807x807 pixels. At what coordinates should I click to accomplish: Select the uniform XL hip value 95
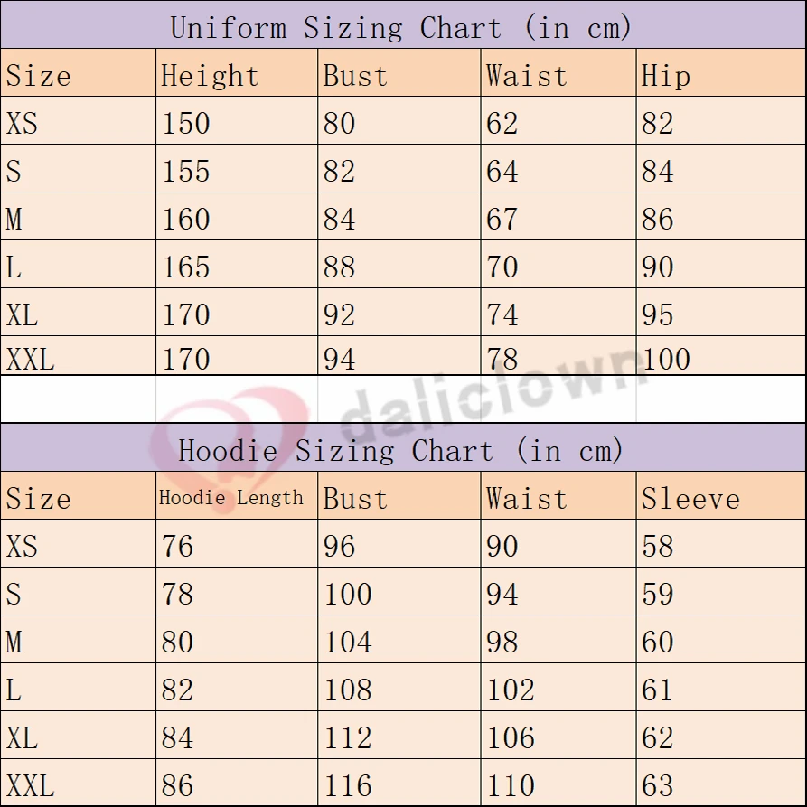point(658,315)
